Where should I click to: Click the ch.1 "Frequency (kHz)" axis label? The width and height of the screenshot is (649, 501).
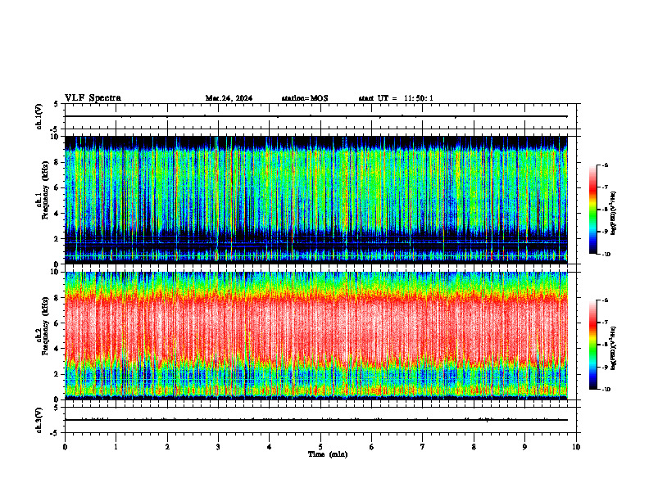point(46,190)
